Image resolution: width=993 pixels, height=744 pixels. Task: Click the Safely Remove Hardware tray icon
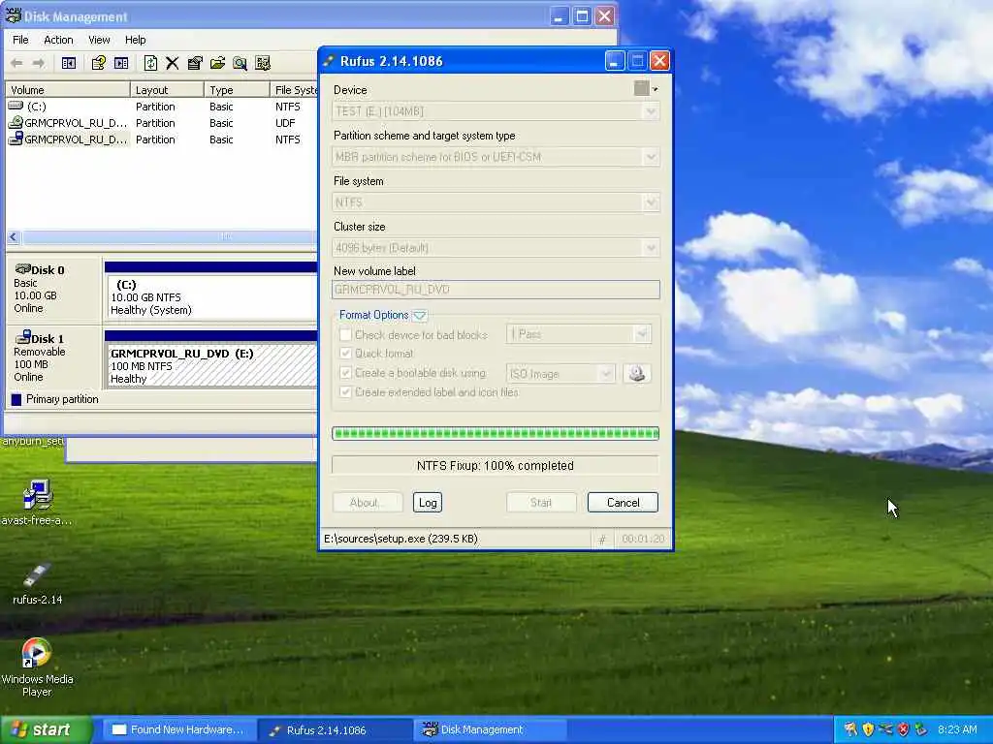(921, 729)
